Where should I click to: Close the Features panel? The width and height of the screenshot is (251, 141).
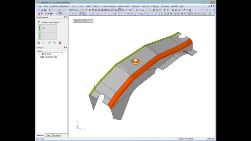[x=67, y=47]
